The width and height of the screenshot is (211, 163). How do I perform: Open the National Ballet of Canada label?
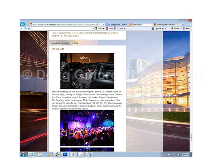click(x=96, y=33)
